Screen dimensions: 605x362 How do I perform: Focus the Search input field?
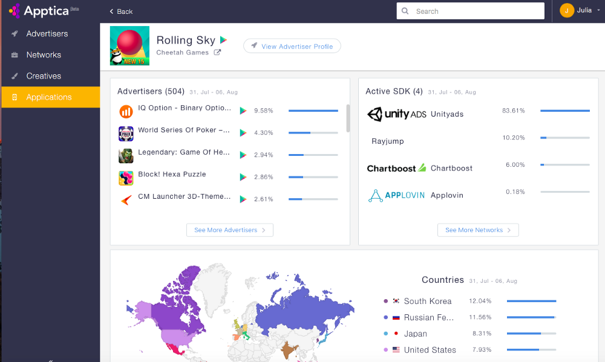point(470,11)
